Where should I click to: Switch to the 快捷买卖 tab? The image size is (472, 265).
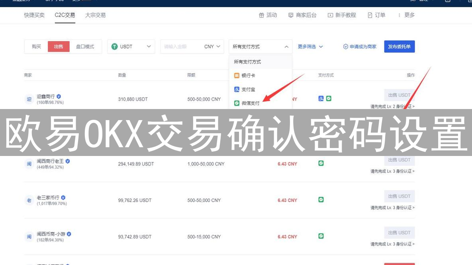click(34, 15)
